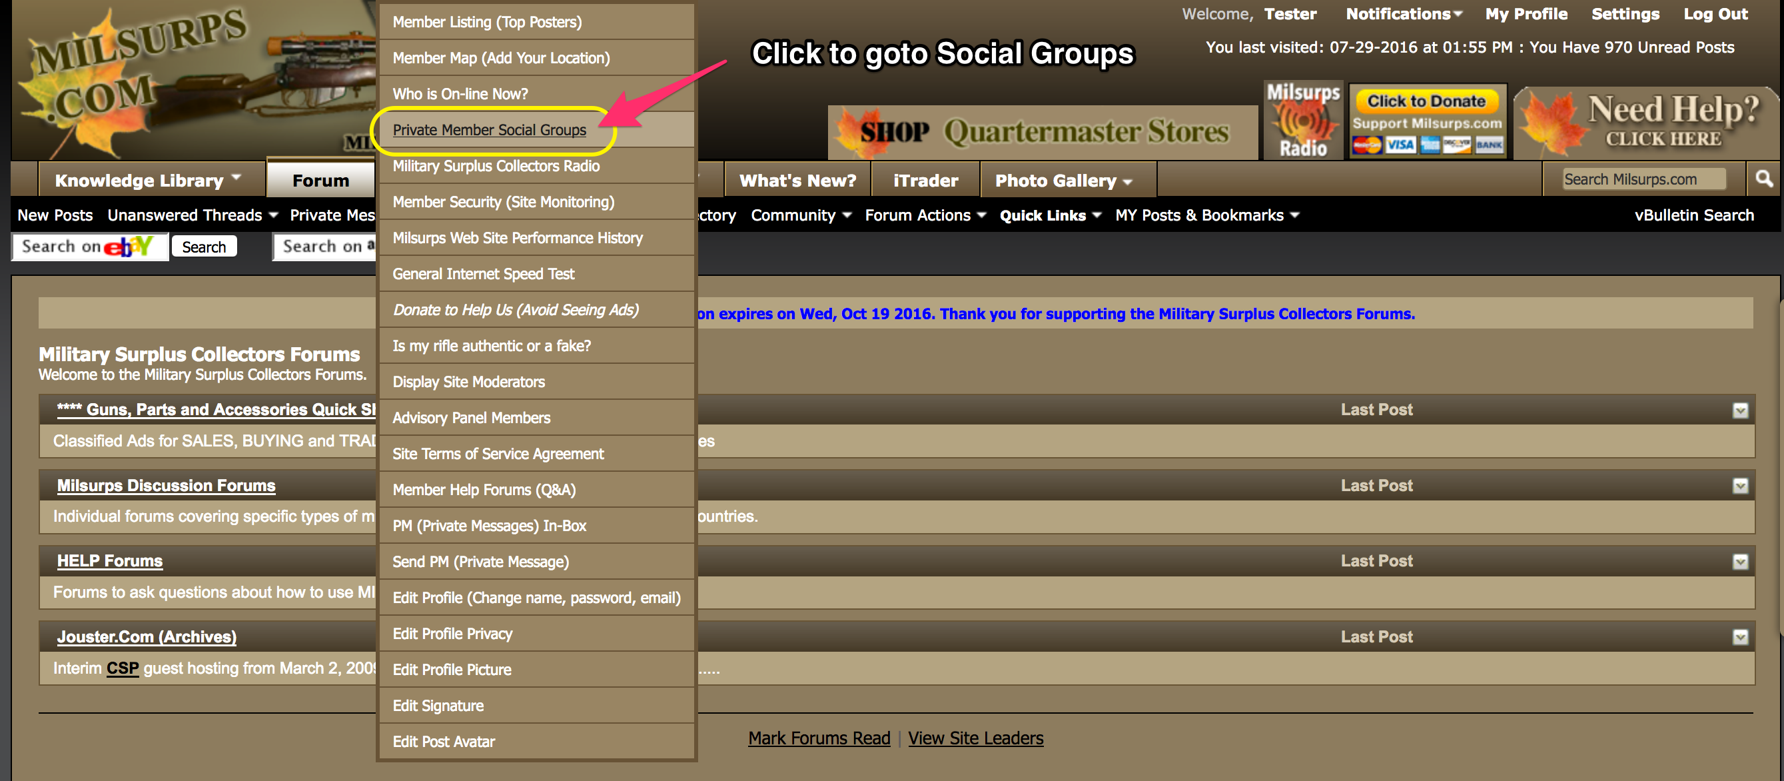Open the Notifications dropdown
Screen dimensions: 1784x781
pos(1403,14)
